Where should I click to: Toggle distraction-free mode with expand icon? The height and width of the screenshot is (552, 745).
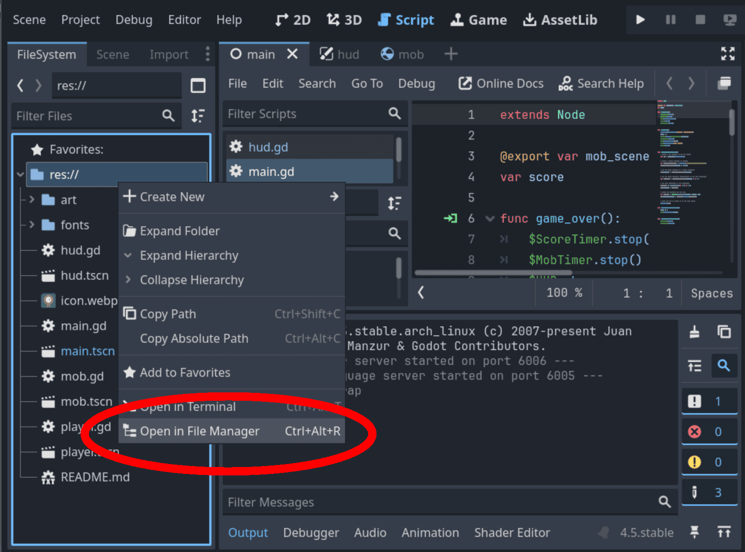coord(727,54)
